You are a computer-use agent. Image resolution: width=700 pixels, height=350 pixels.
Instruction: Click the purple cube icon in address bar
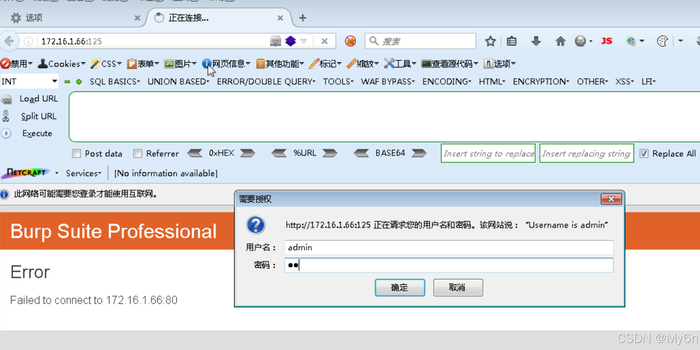pyautogui.click(x=291, y=41)
